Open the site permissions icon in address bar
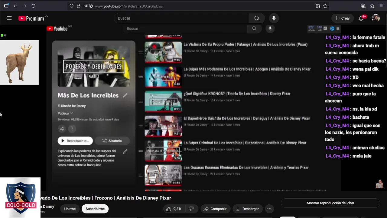The image size is (387, 218). coord(85,6)
